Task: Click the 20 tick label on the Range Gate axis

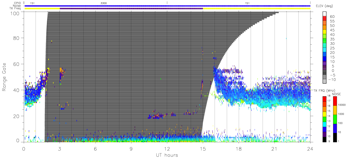Action: [16, 116]
